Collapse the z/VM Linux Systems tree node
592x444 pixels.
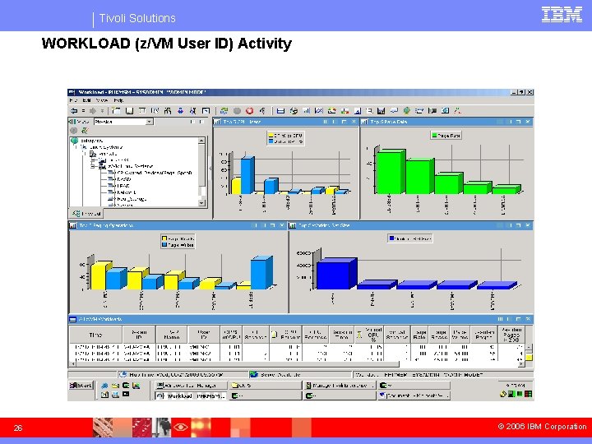click(x=93, y=166)
